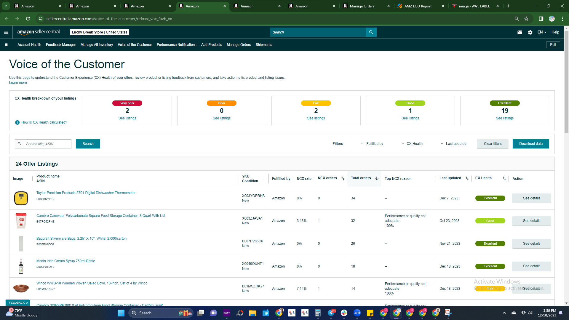Open the browser zoom magnifier icon
569x320 pixels.
click(517, 19)
